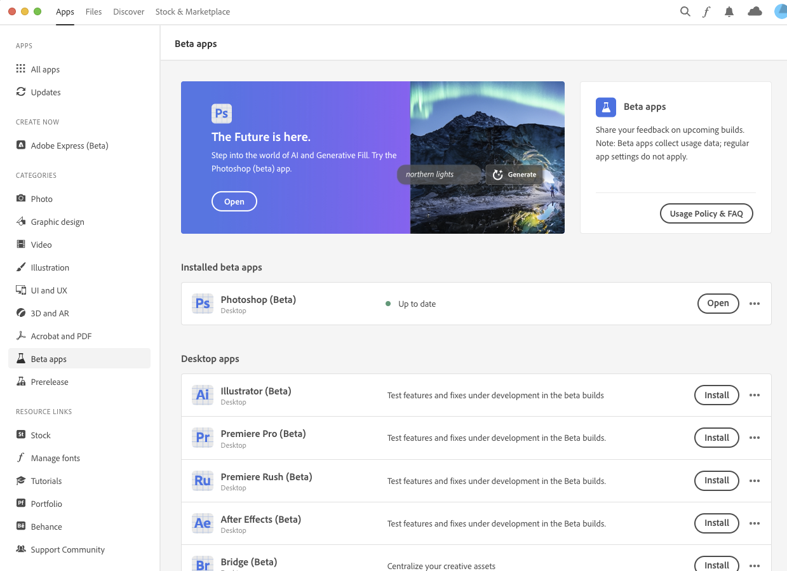Select the 3D and AR category

point(79,313)
